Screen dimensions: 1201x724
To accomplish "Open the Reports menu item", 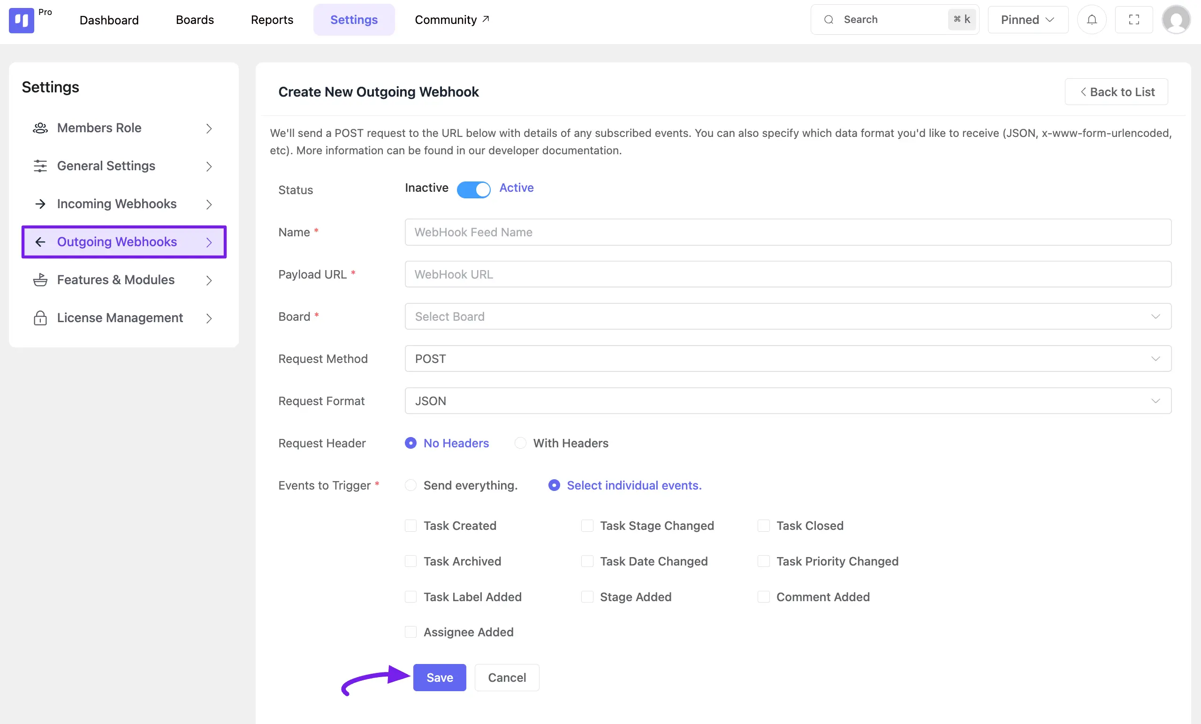I will (272, 20).
